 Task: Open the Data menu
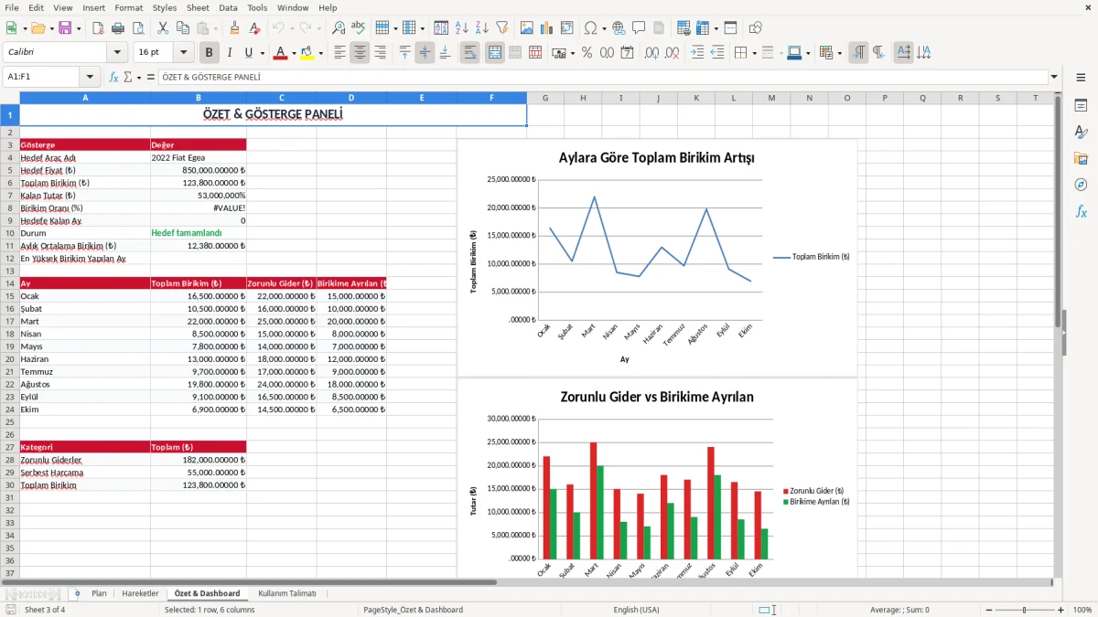tap(228, 7)
